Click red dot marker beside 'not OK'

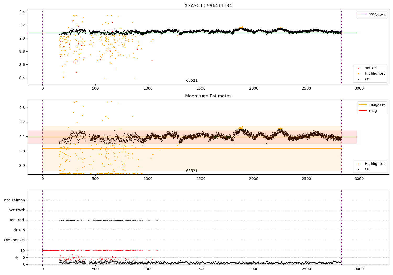(358, 68)
